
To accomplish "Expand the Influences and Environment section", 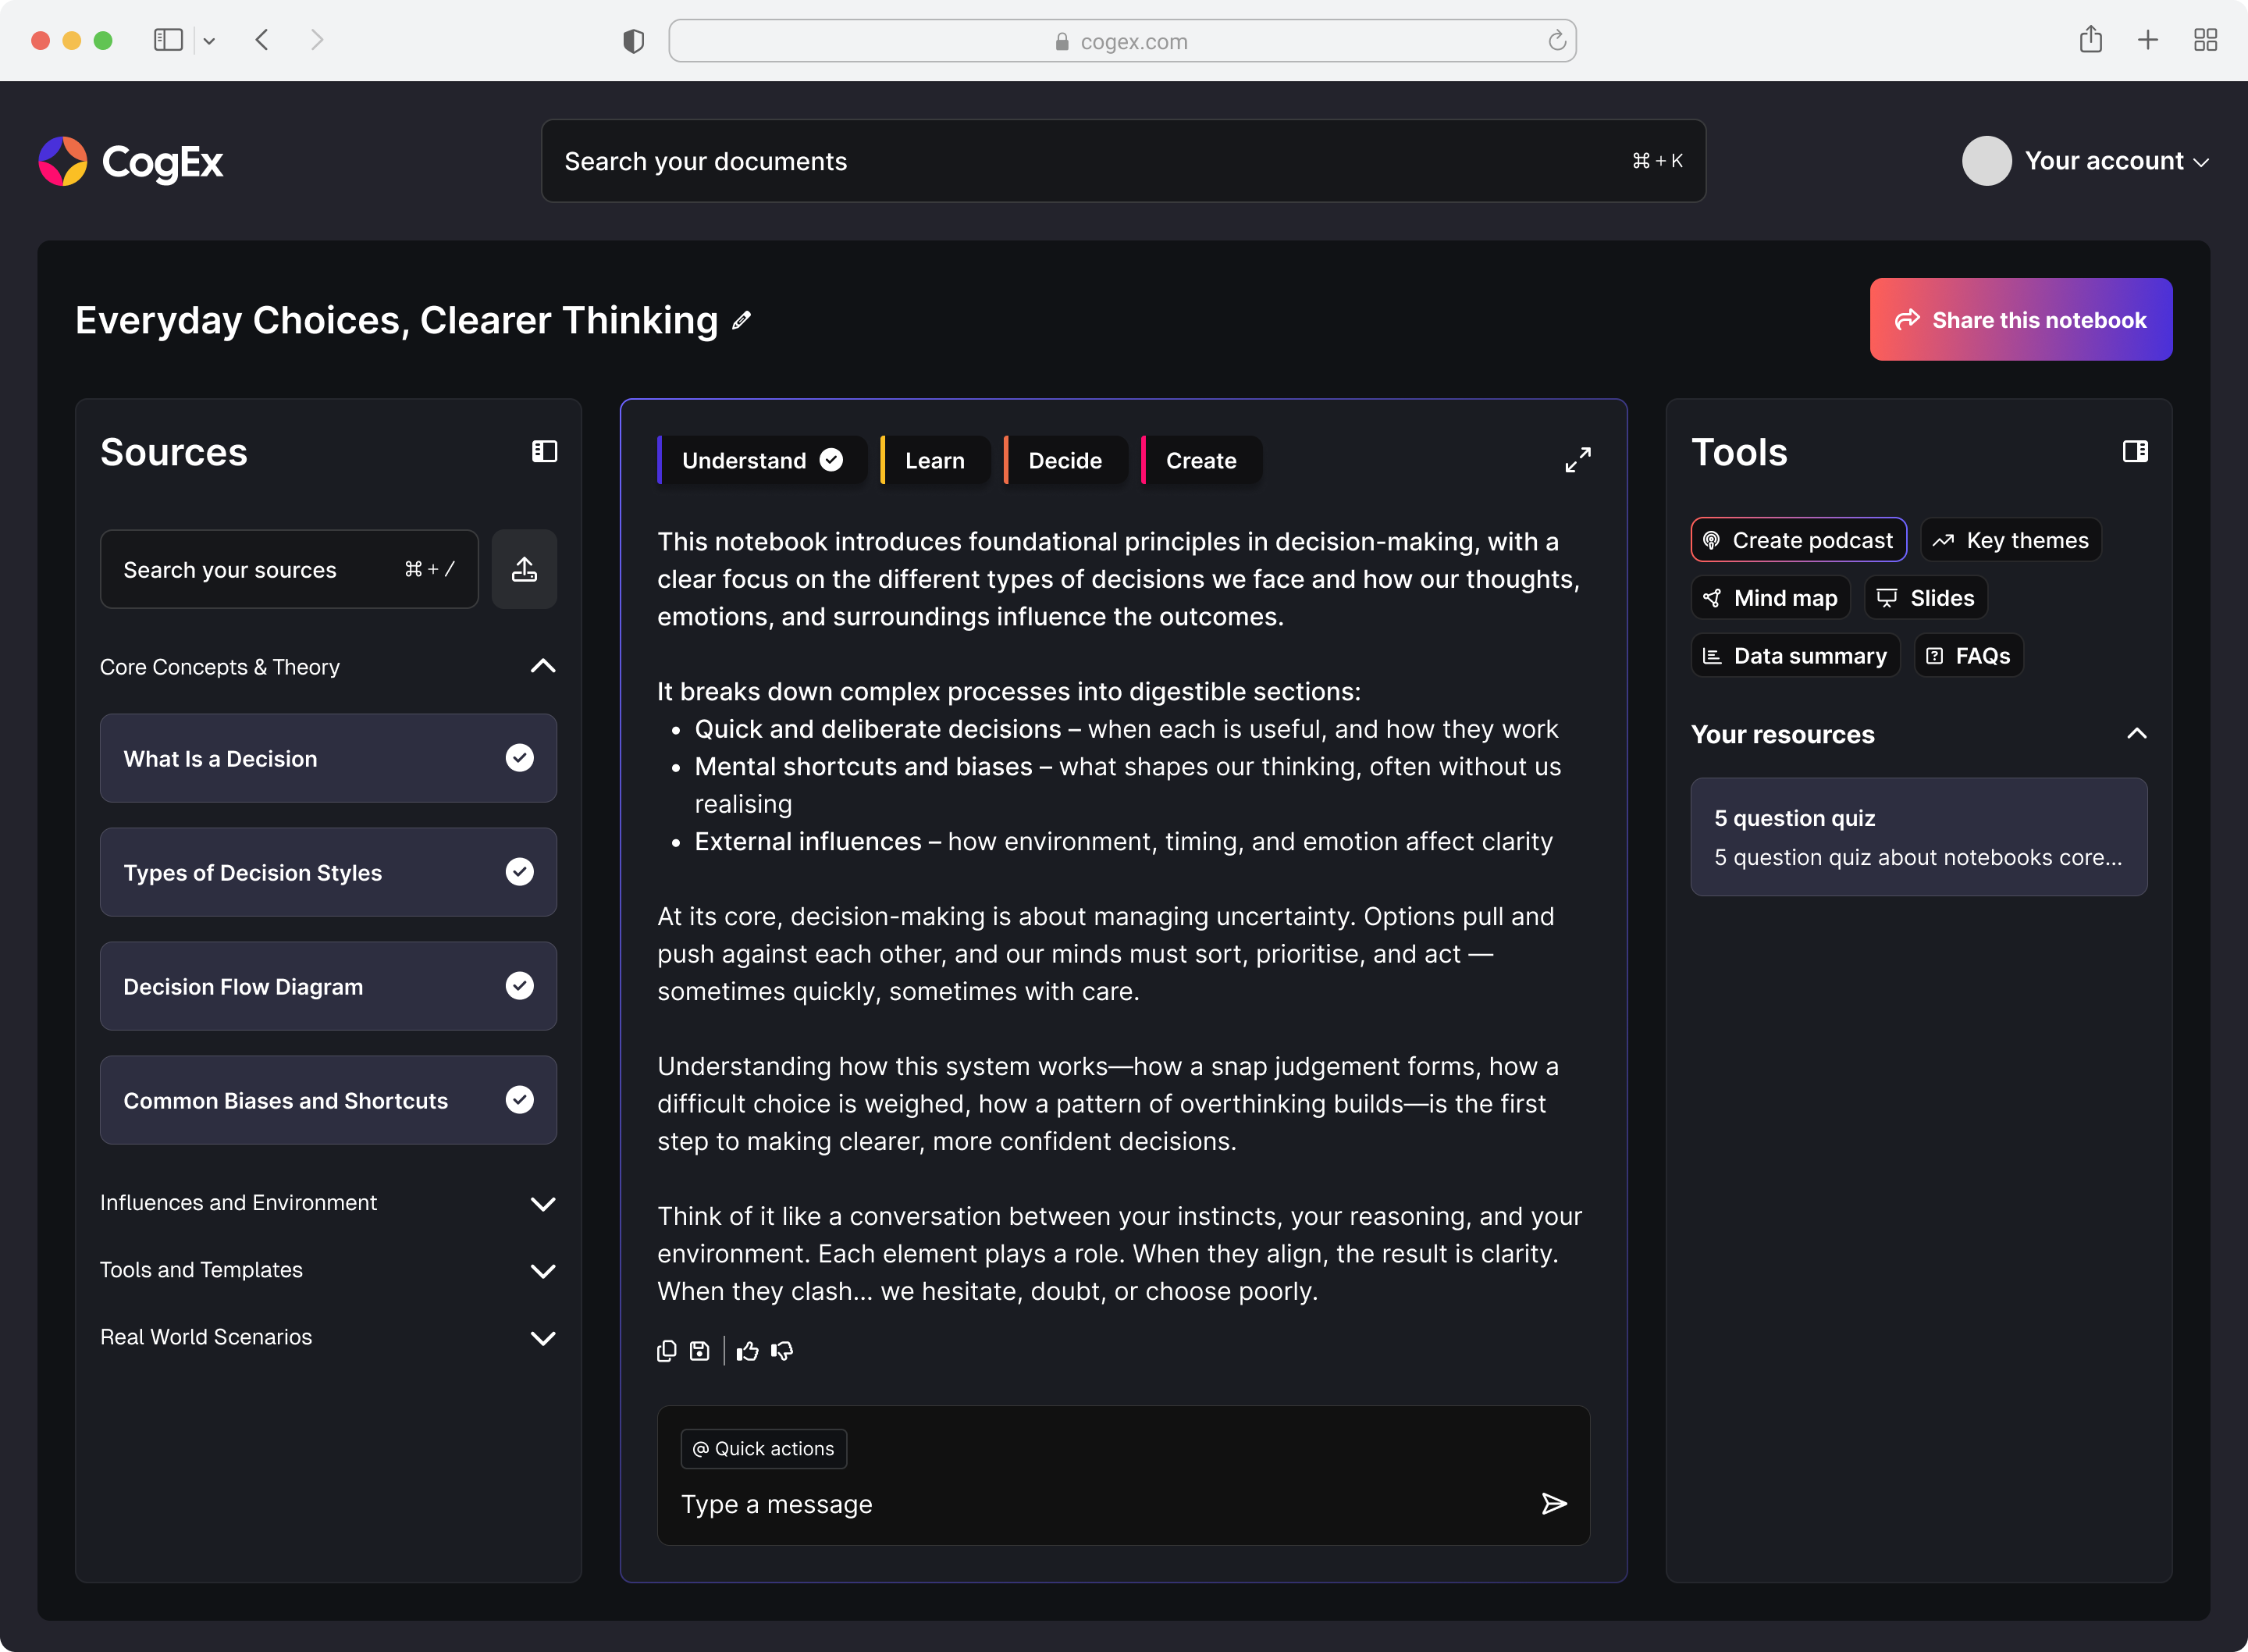I will (x=544, y=1203).
